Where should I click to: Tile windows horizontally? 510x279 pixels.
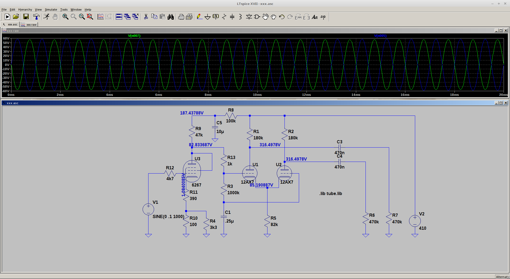tap(119, 17)
